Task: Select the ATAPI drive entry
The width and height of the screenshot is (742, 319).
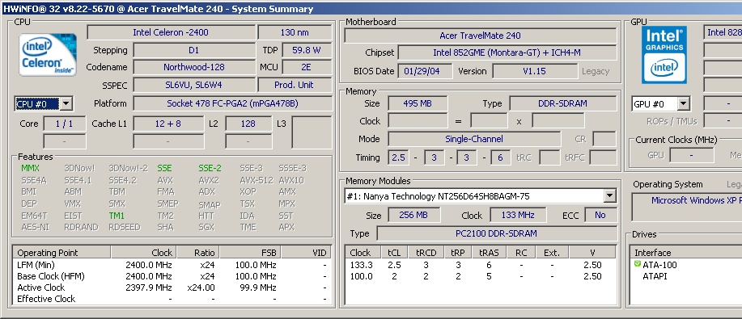Action: (655, 276)
